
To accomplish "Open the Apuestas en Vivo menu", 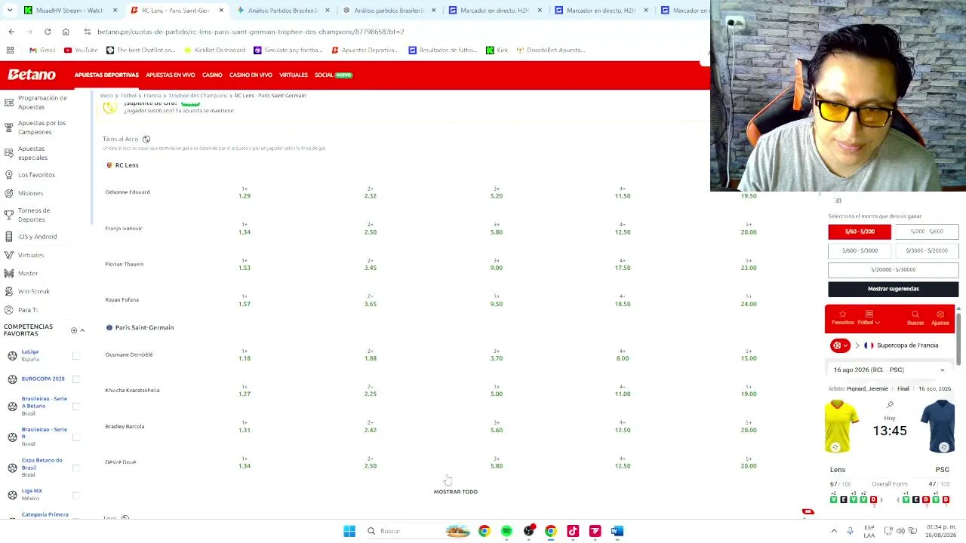I will (170, 75).
